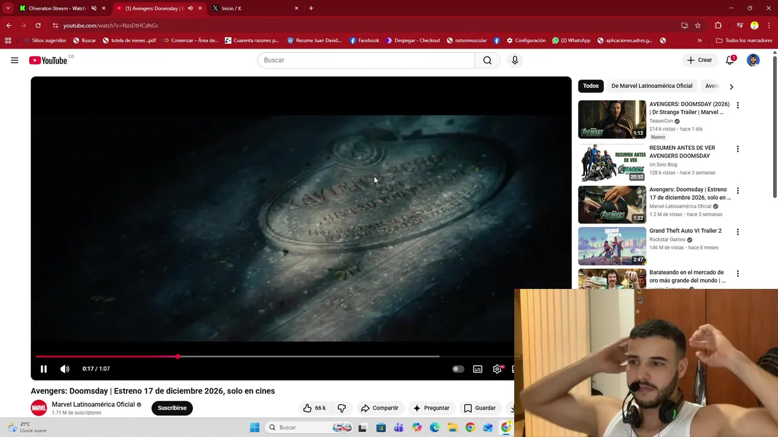Open the (2) WhatsApp bookmark

pyautogui.click(x=571, y=41)
